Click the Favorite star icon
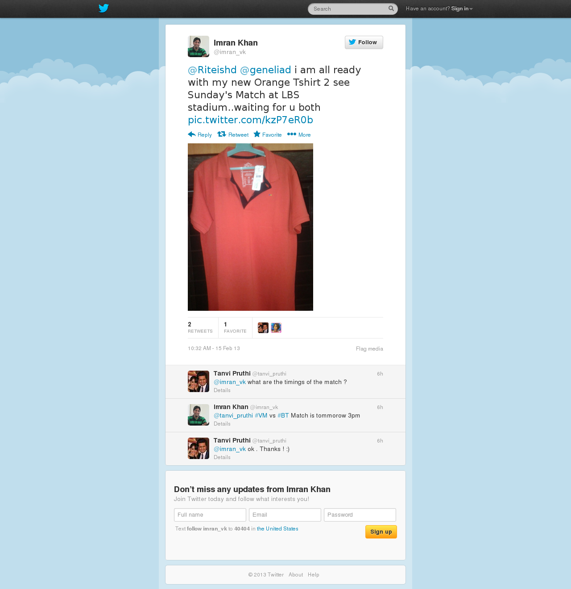Screen dimensions: 571x589 257,134
